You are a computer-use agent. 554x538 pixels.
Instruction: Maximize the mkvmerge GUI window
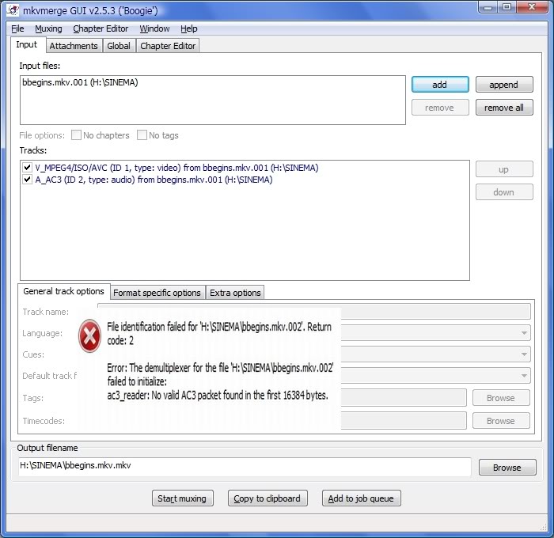click(x=507, y=7)
